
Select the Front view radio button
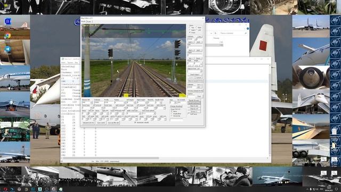(x=190, y=33)
